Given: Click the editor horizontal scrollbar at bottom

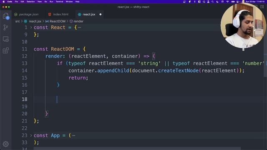Looking at the screenshot, I should point(137,148).
